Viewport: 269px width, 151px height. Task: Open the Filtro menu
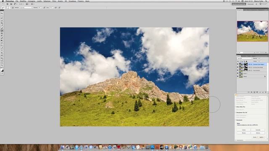point(54,1)
